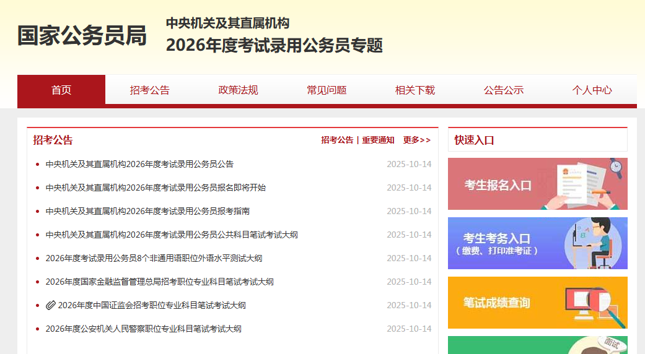Go to 公告公示 navigation tab
Image resolution: width=645 pixels, height=354 pixels.
click(x=503, y=90)
